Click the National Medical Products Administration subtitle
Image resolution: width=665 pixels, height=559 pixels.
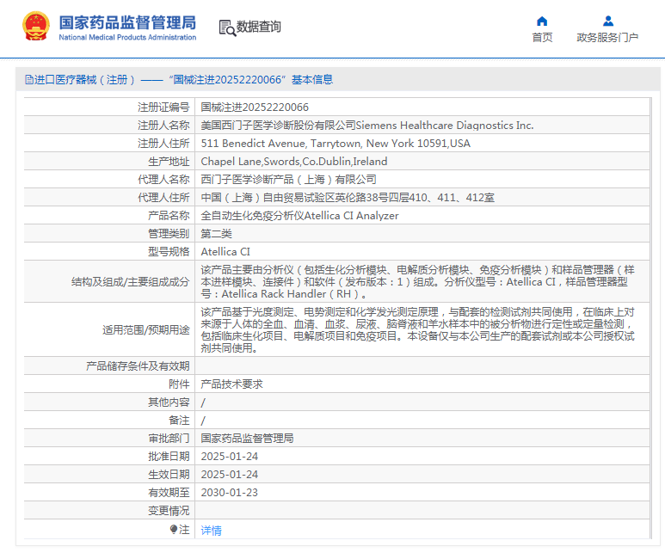127,38
